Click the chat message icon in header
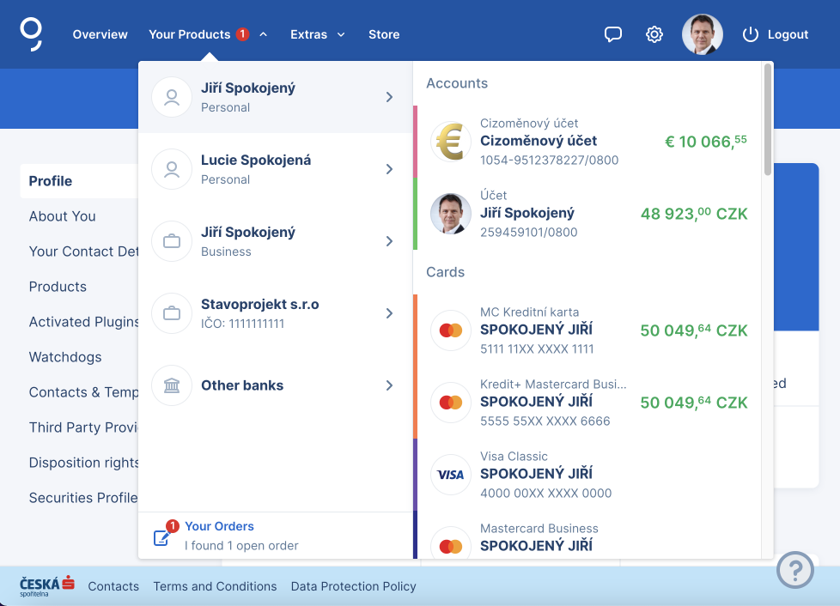Image resolution: width=840 pixels, height=606 pixels. pyautogui.click(x=612, y=34)
